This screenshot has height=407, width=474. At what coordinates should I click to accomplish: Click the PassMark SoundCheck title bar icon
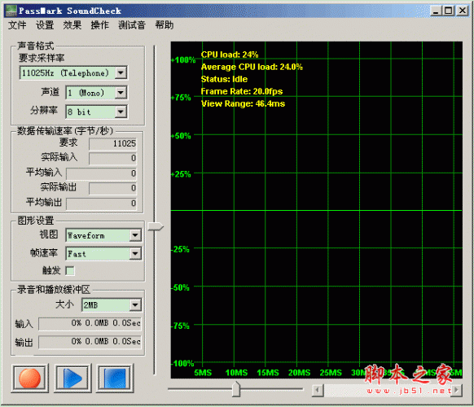coord(11,11)
